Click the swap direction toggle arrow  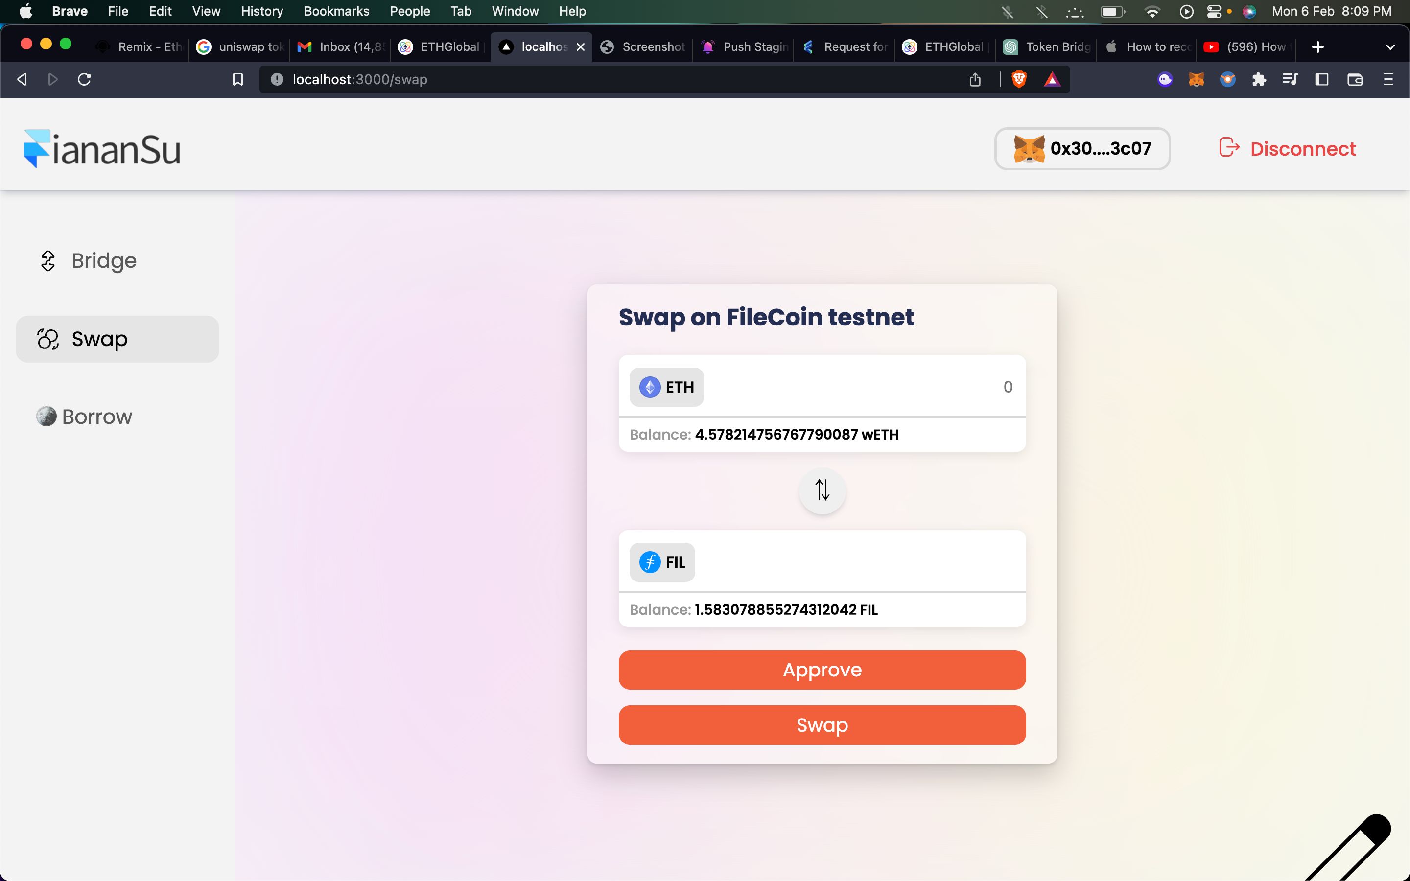822,490
